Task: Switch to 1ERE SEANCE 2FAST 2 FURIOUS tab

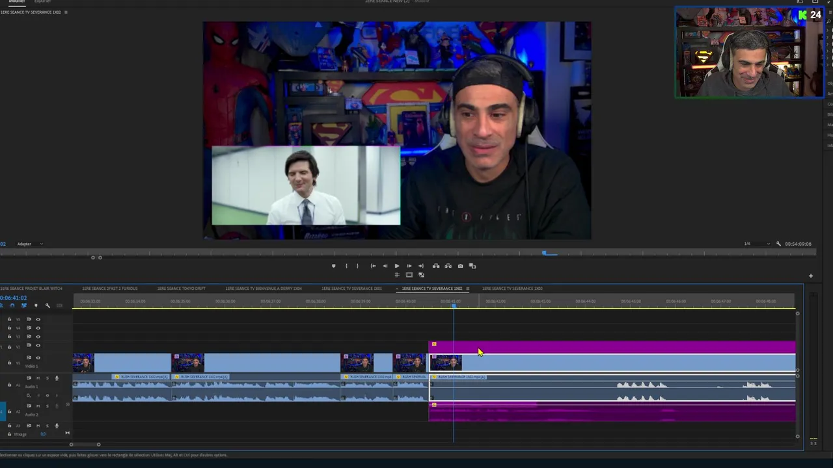Action: tap(110, 289)
